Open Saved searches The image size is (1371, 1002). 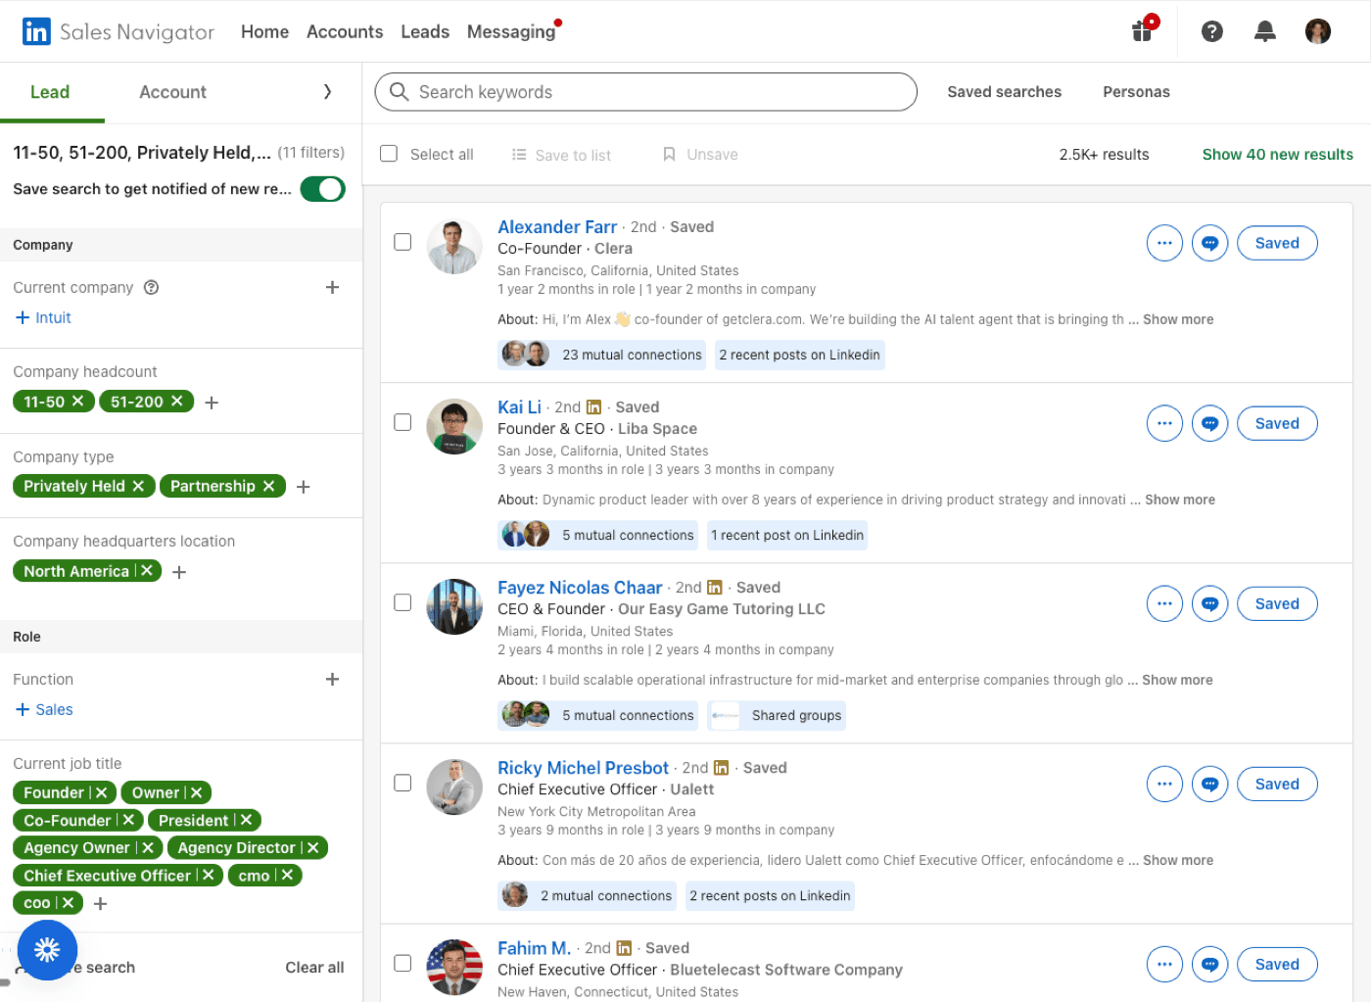[1004, 91]
